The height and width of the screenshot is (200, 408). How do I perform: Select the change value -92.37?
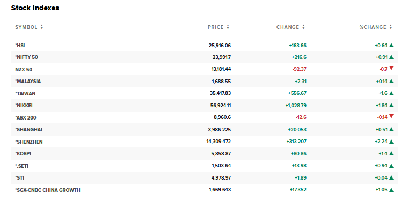[x=299, y=69]
